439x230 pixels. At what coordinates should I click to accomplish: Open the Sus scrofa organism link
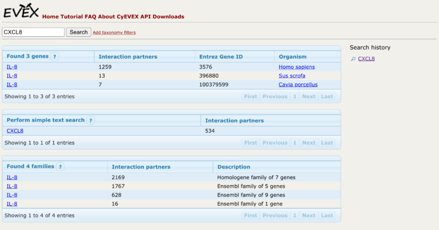(x=292, y=76)
